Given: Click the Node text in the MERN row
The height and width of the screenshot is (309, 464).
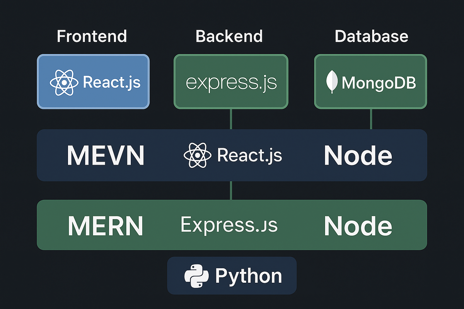Looking at the screenshot, I should click(358, 226).
